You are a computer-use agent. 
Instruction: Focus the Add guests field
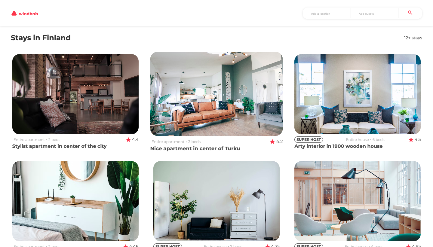click(x=374, y=14)
